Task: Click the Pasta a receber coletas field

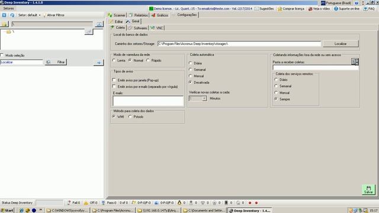Action: tap(316, 67)
